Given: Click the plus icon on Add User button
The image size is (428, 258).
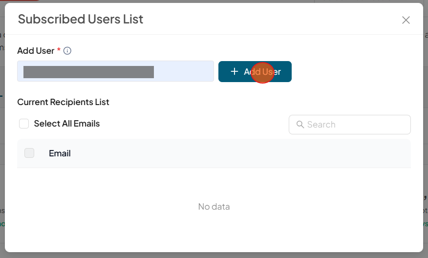Looking at the screenshot, I should coord(234,71).
